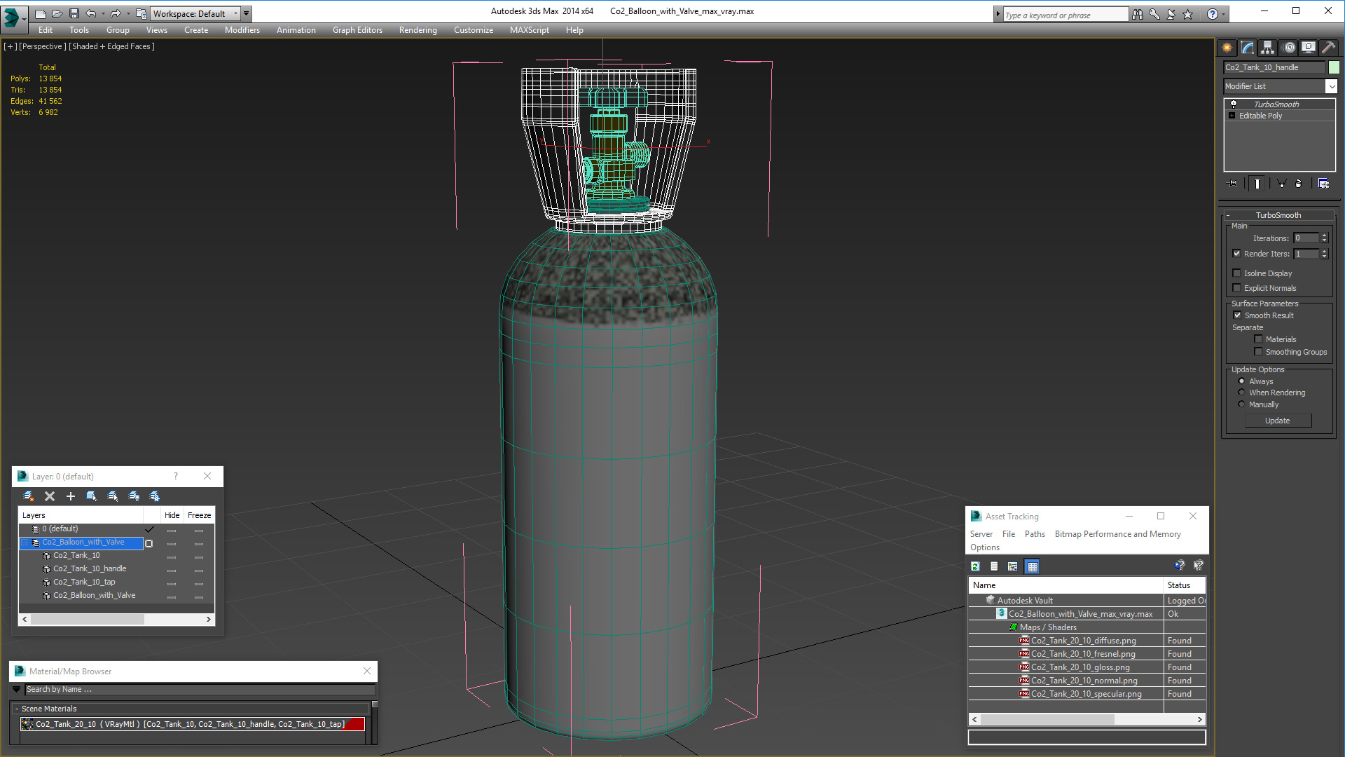Open the MAXScript menu
This screenshot has width=1345, height=757.
[529, 30]
